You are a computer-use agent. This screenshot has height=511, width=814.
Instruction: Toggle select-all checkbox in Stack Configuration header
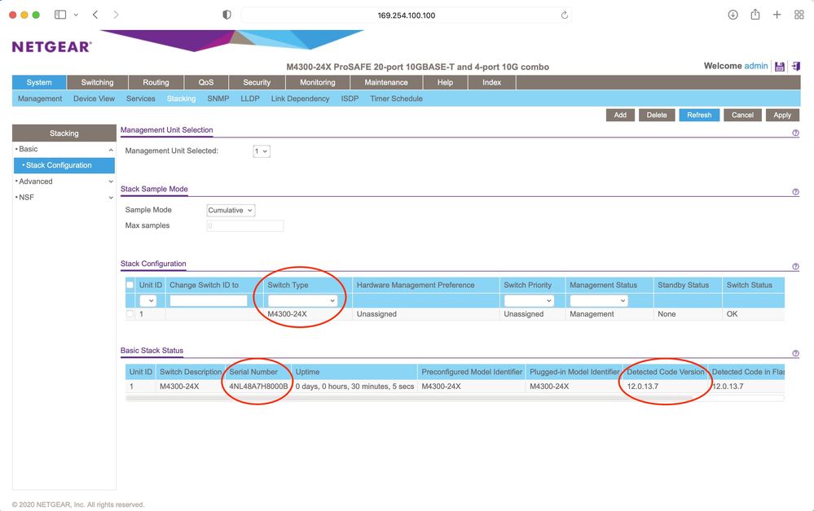pos(130,285)
